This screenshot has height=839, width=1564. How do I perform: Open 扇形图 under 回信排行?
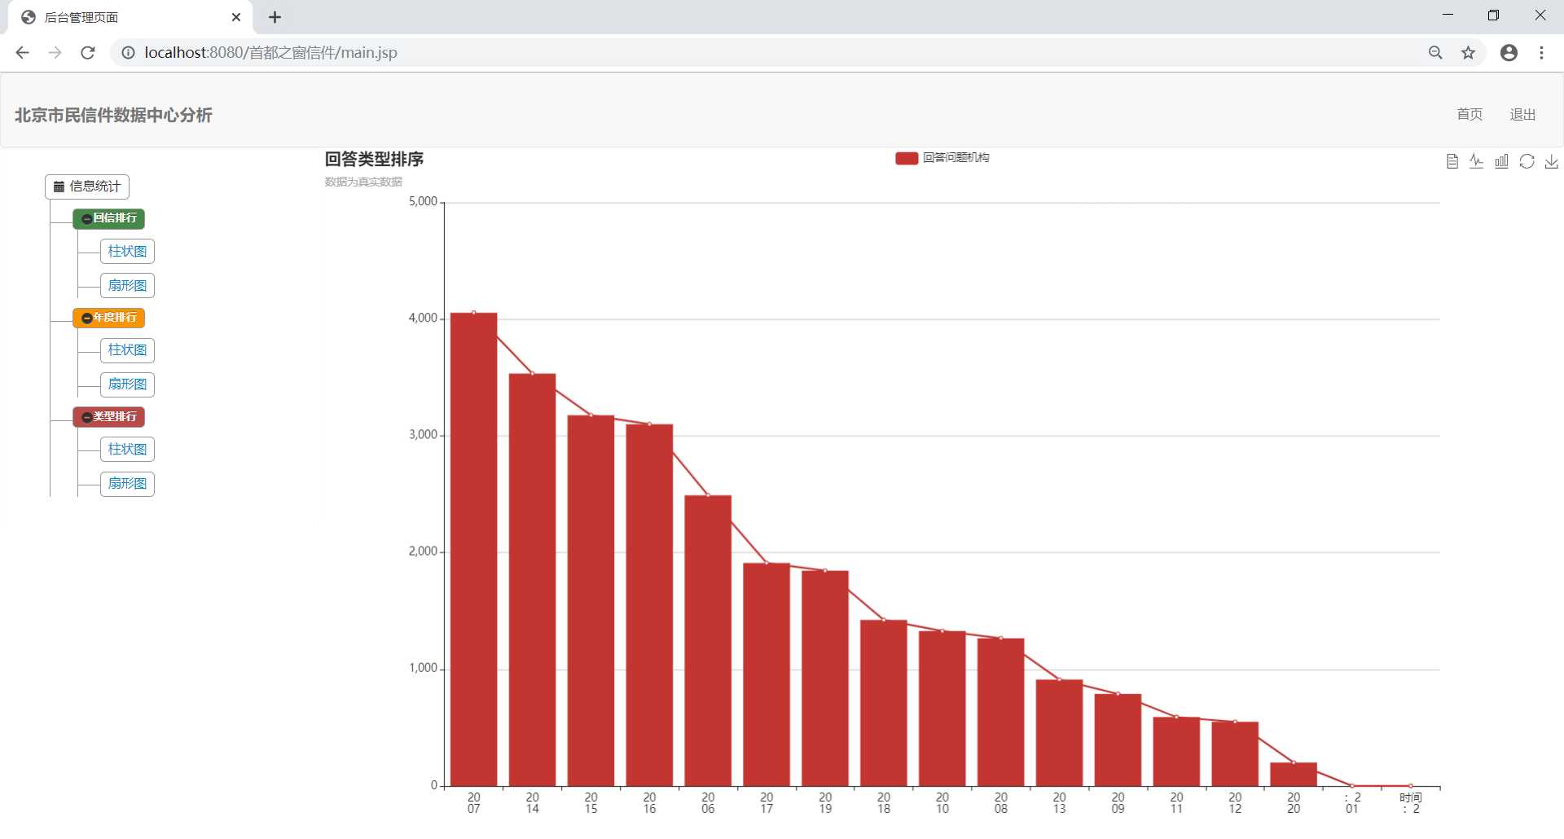pyautogui.click(x=127, y=286)
